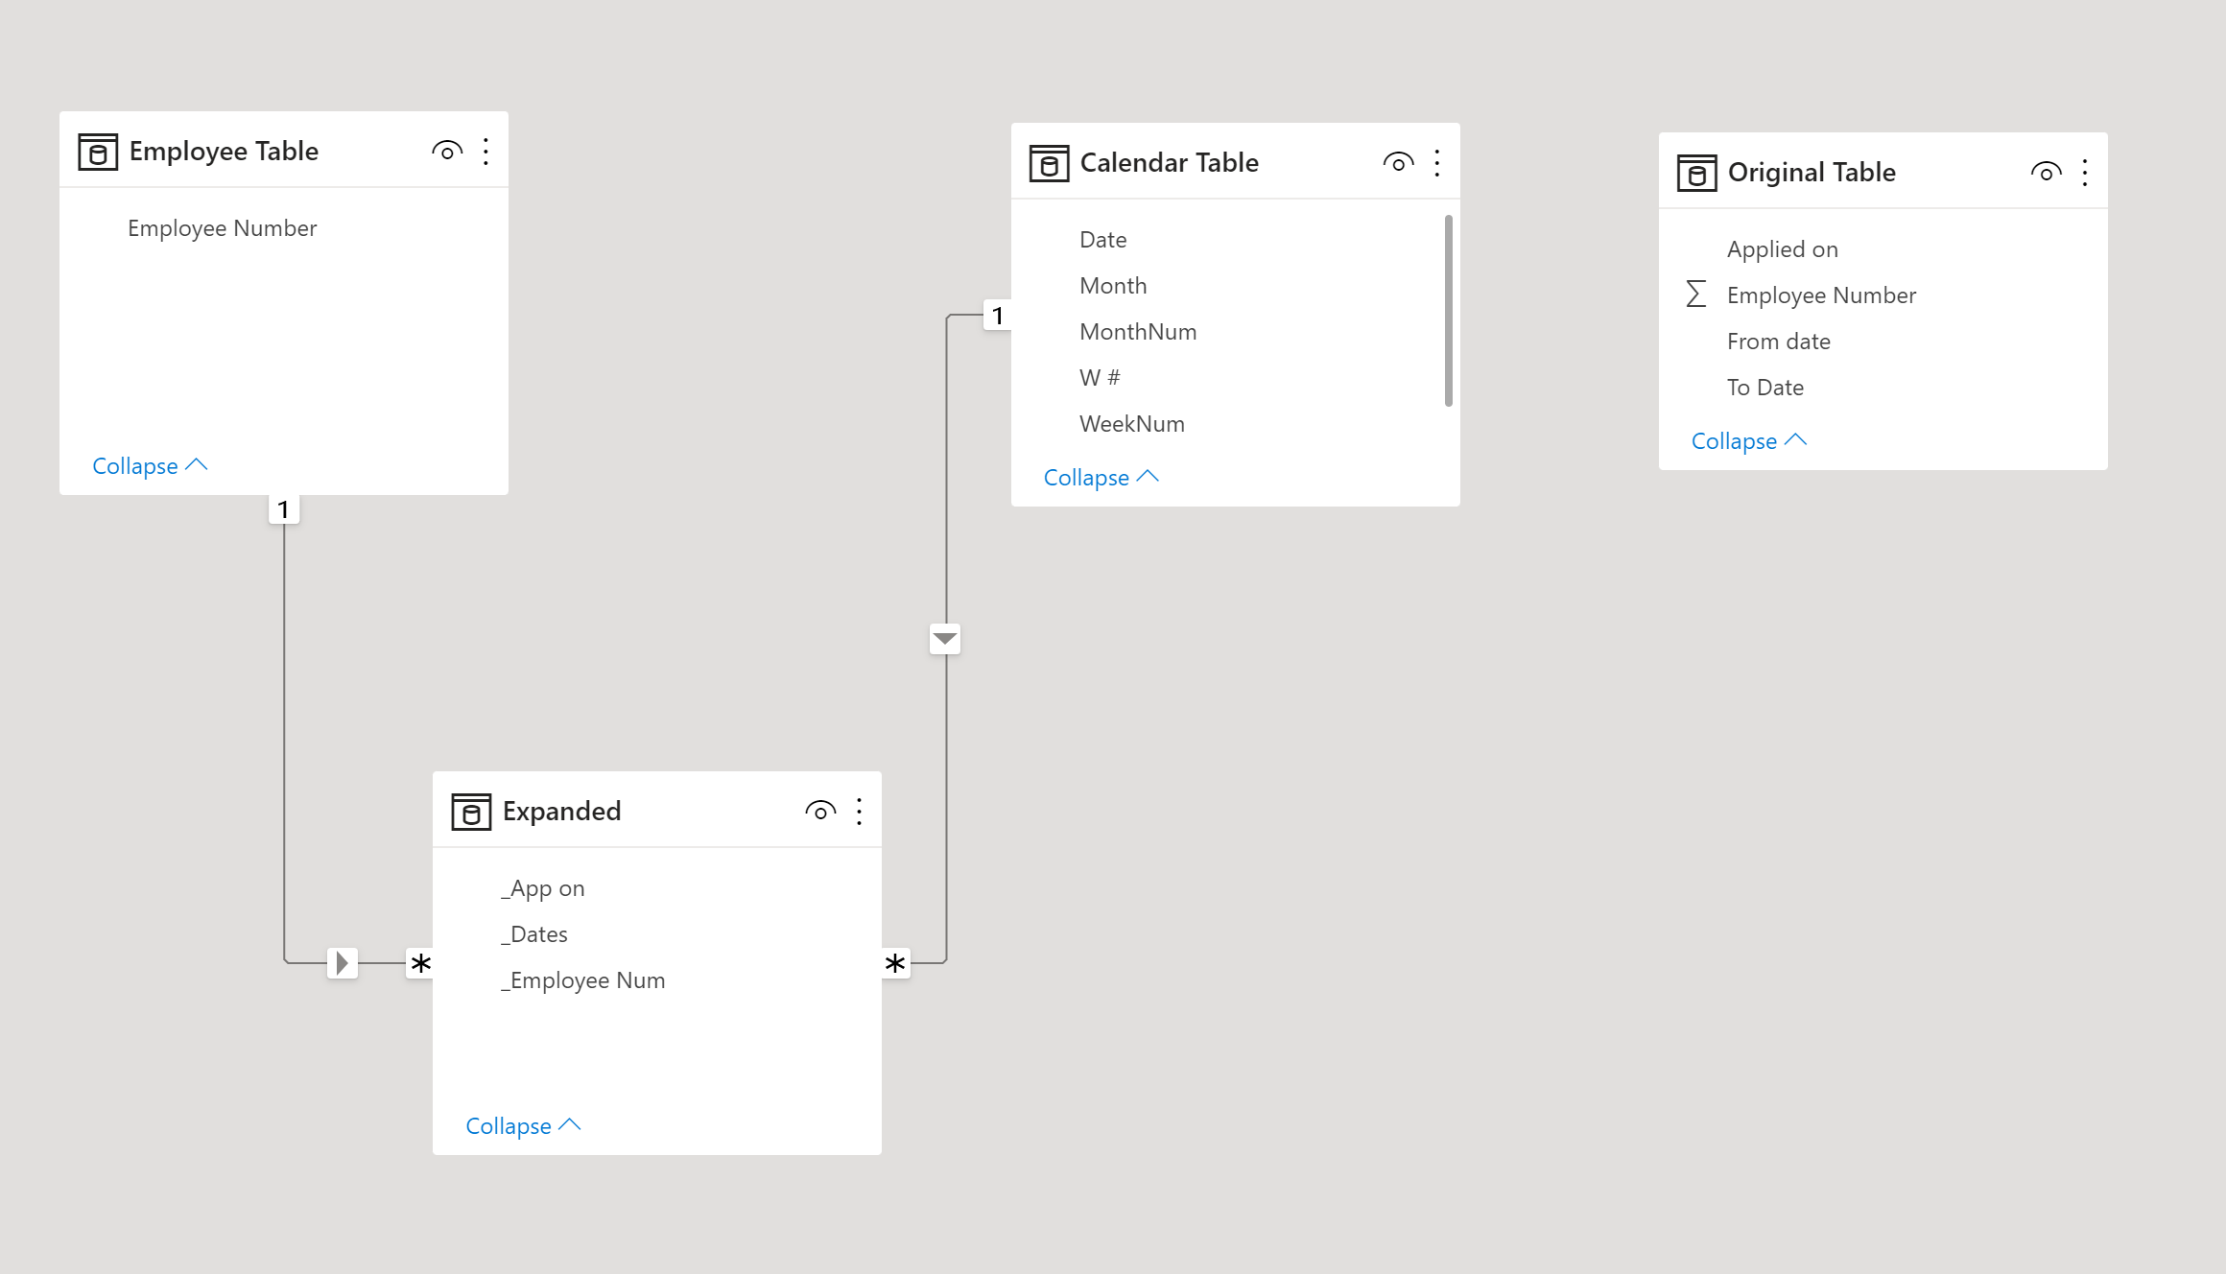
Task: Toggle visibility of Original Table
Action: [x=2046, y=173]
